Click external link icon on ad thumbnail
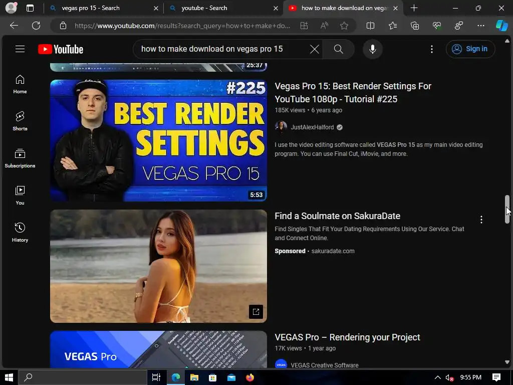Image resolution: width=513 pixels, height=385 pixels. 256,311
